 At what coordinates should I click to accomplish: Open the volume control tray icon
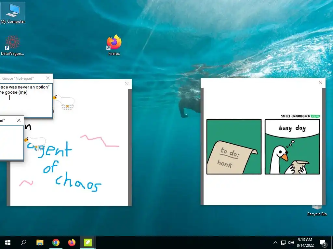pos(291,243)
